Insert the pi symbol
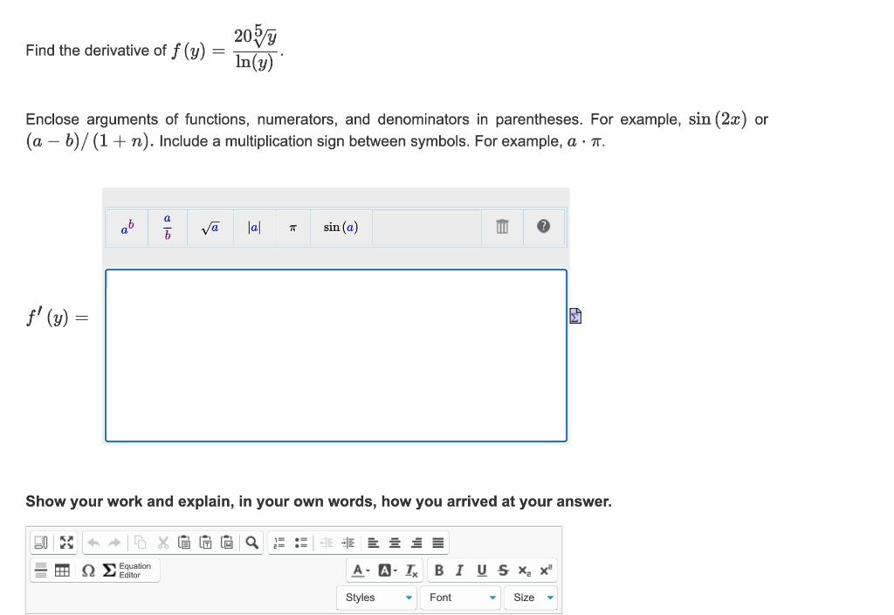Screen dimensions: 894x615 point(292,227)
